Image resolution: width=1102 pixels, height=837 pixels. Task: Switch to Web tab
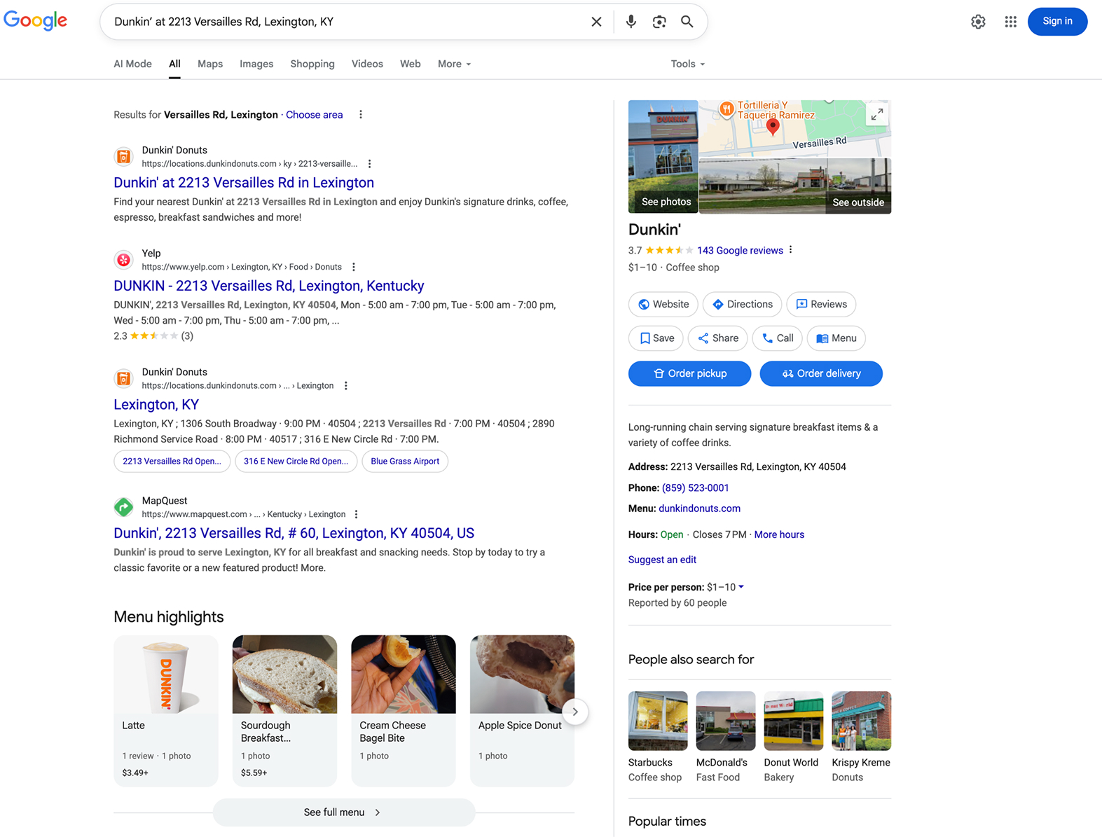point(410,64)
